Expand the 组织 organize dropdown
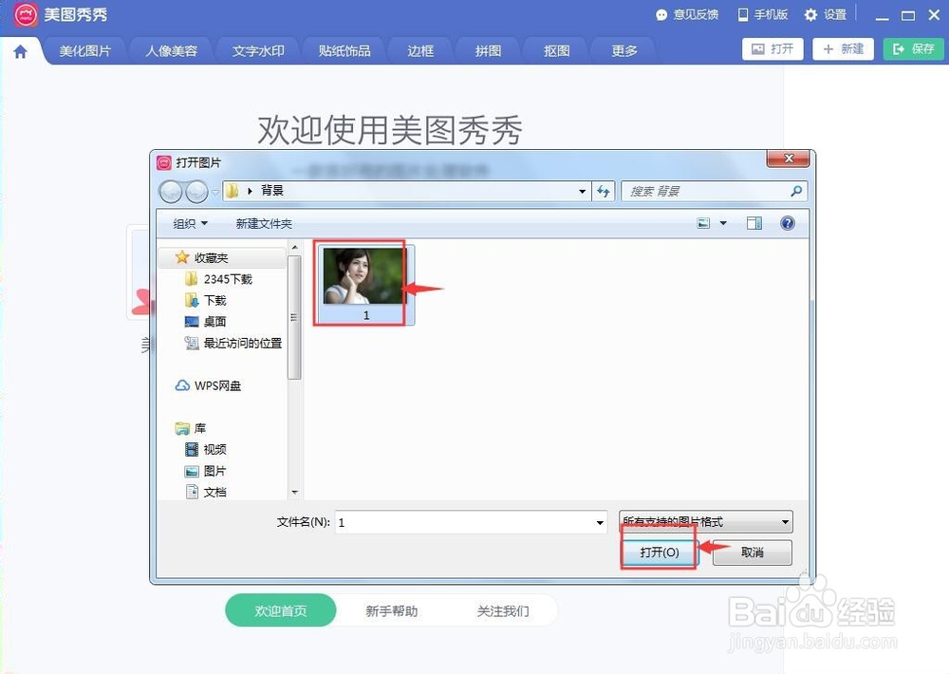Viewport: 949px width, 674px height. click(x=188, y=223)
